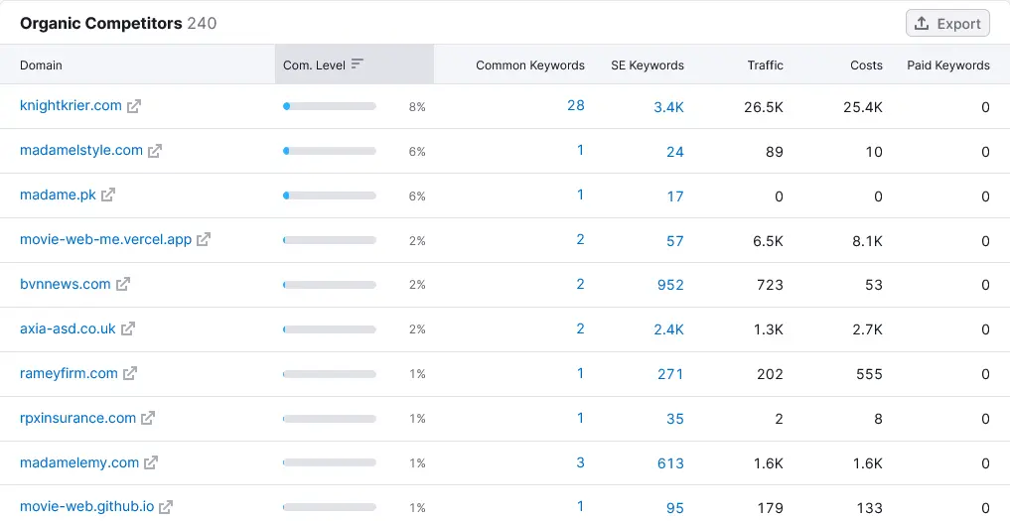
Task: Open the 3 common keywords for madamelemy.com
Action: [x=580, y=462]
